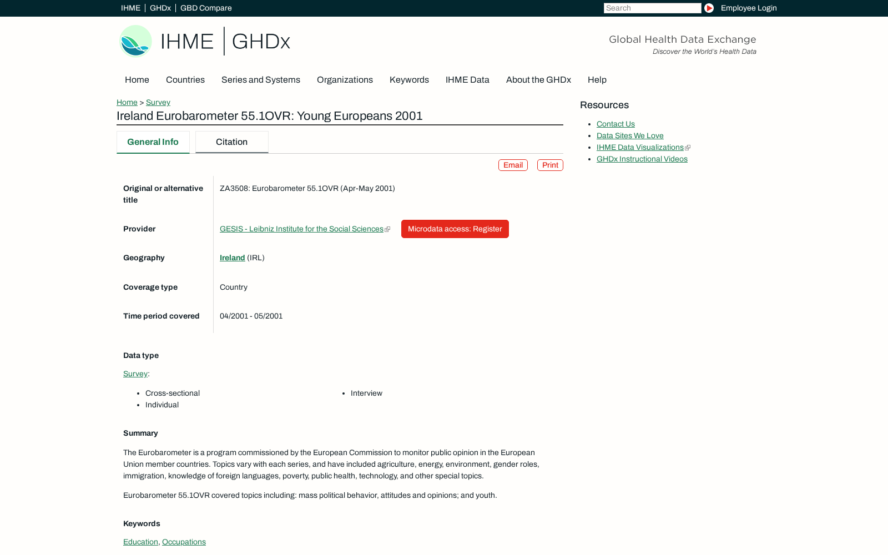The height and width of the screenshot is (555, 888).
Task: Click the red search submit arrow icon
Action: 709,8
